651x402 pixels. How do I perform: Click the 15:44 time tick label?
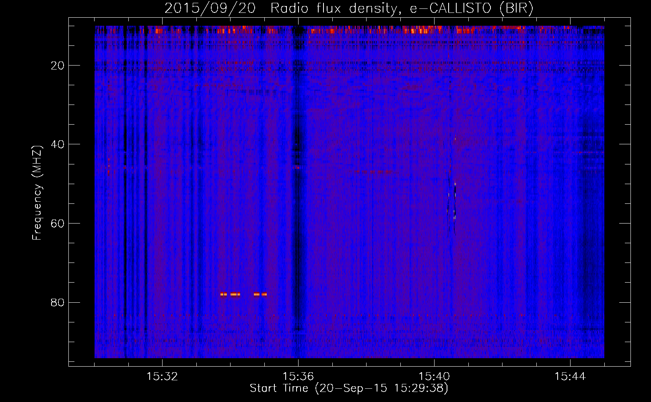coord(570,376)
